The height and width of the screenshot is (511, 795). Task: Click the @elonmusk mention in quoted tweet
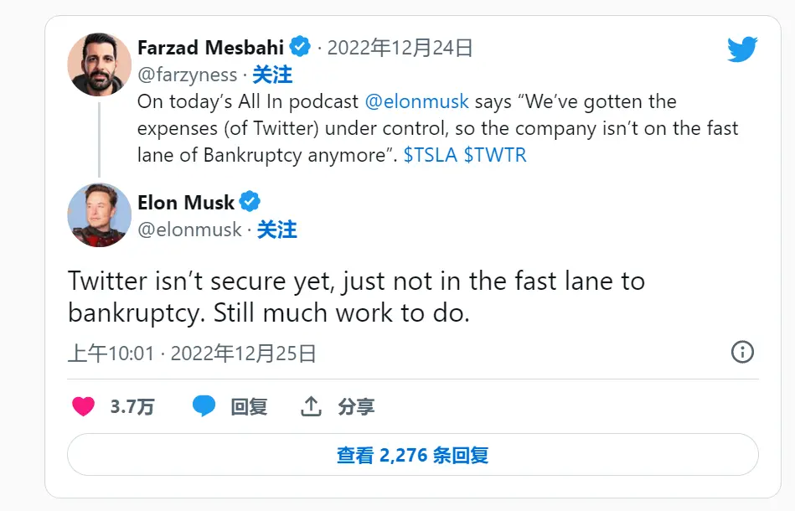(x=417, y=102)
